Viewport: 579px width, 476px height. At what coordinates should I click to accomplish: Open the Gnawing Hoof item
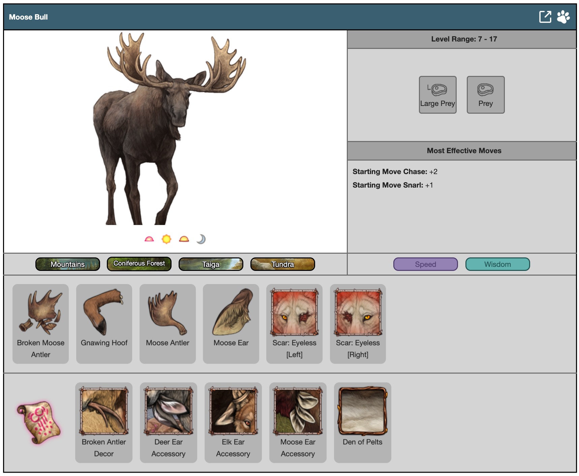tap(104, 324)
